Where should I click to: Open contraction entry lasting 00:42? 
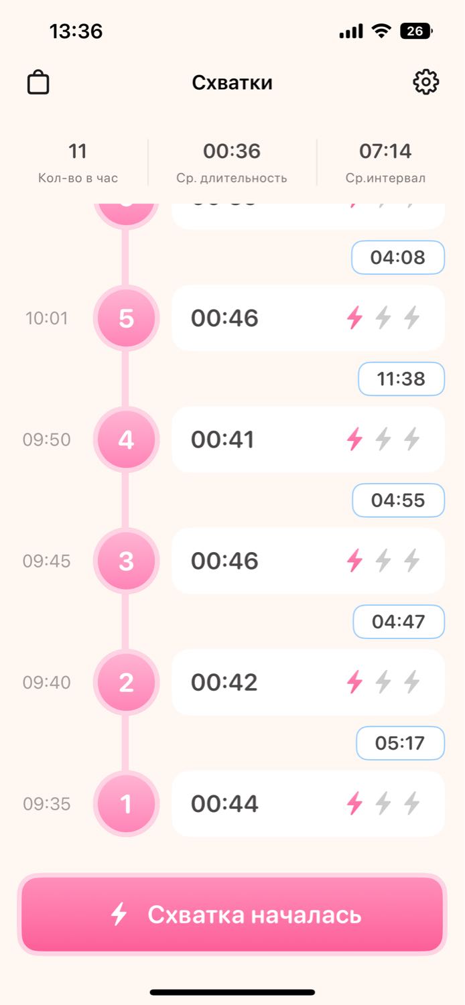[308, 682]
